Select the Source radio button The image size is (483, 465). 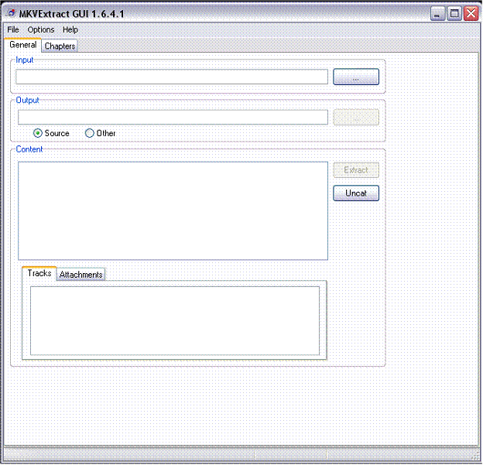pos(38,133)
